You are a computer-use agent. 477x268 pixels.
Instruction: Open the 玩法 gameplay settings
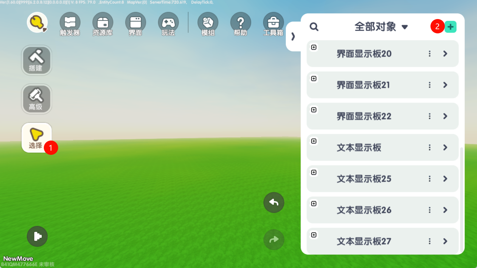[x=168, y=24]
